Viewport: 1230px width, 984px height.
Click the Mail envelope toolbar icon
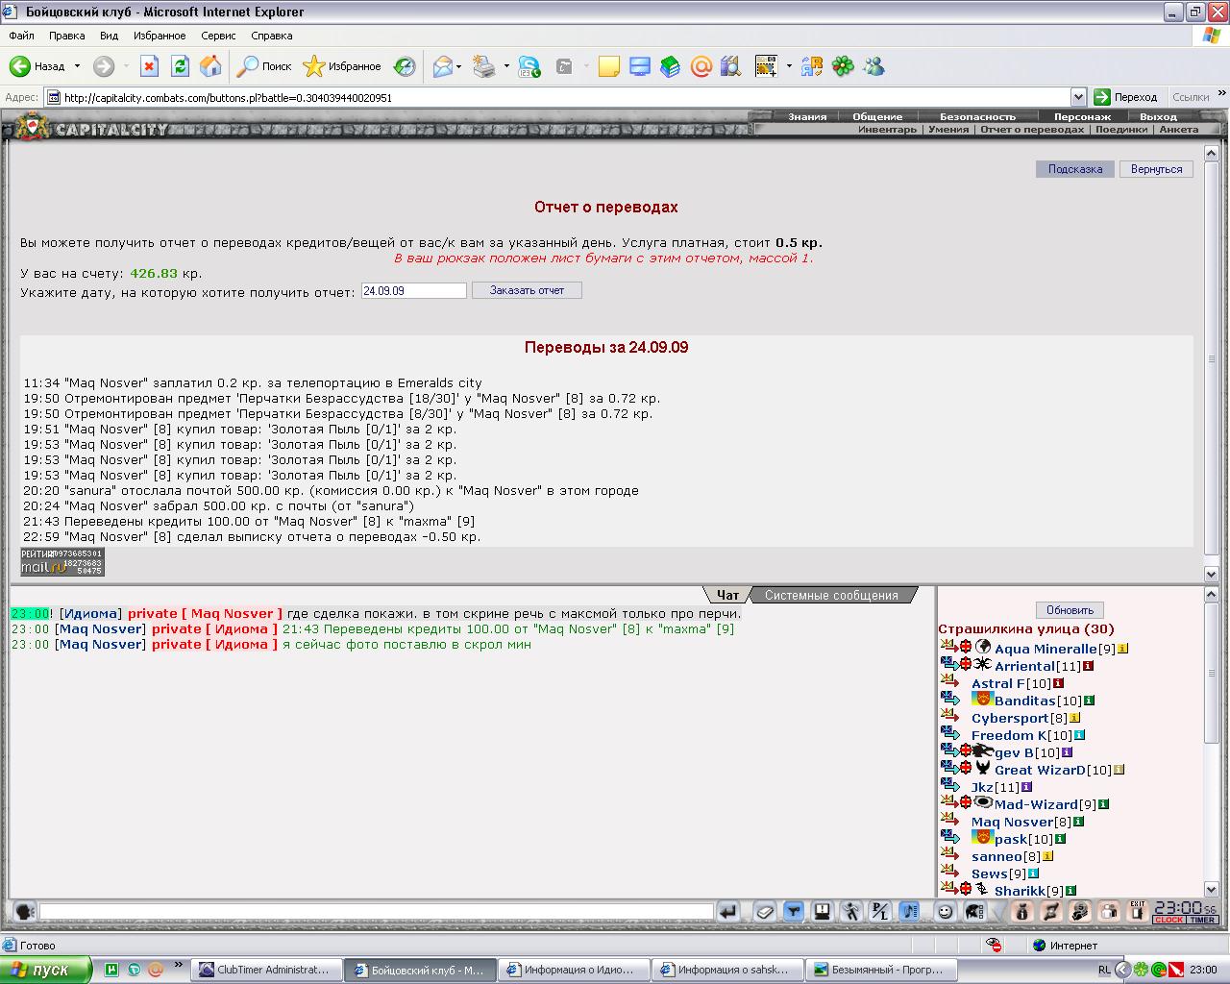click(x=442, y=66)
